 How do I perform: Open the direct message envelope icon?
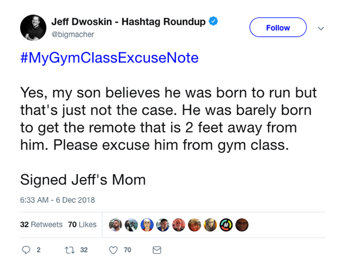click(156, 250)
